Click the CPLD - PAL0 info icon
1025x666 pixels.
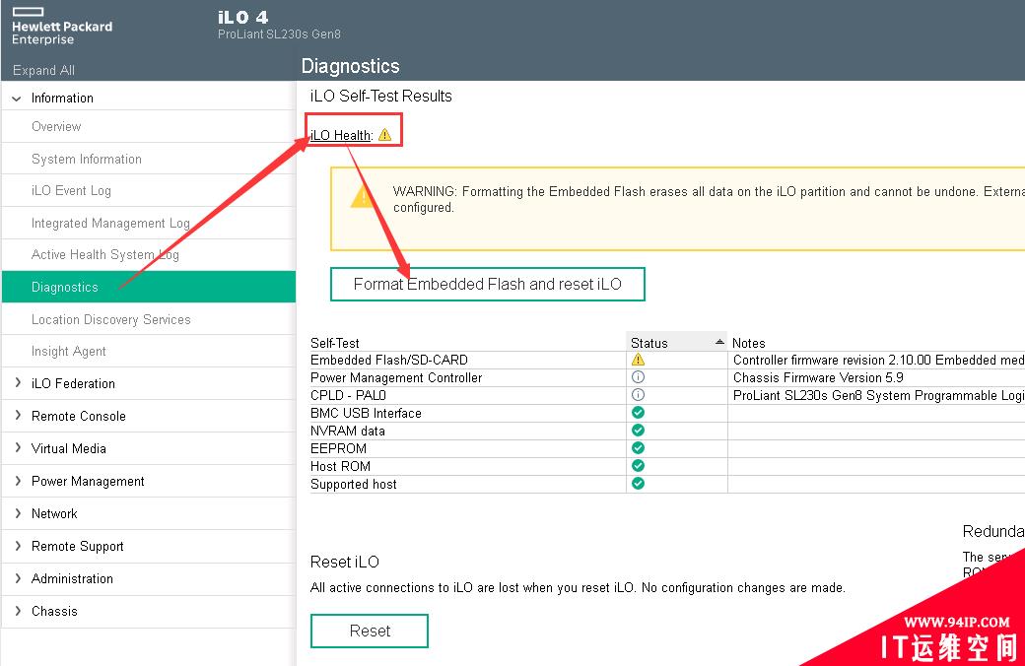click(638, 395)
